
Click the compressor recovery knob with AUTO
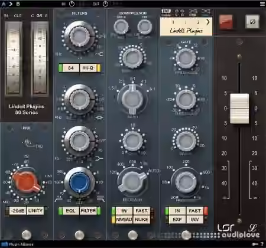point(132,182)
